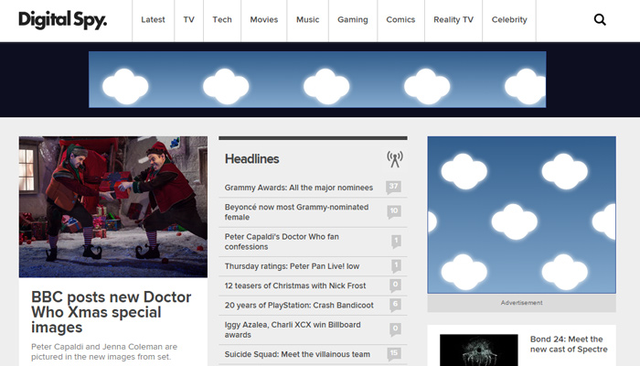Screen dimensions: 640x366
Task: Click the search magnifier icon
Action: 600,19
